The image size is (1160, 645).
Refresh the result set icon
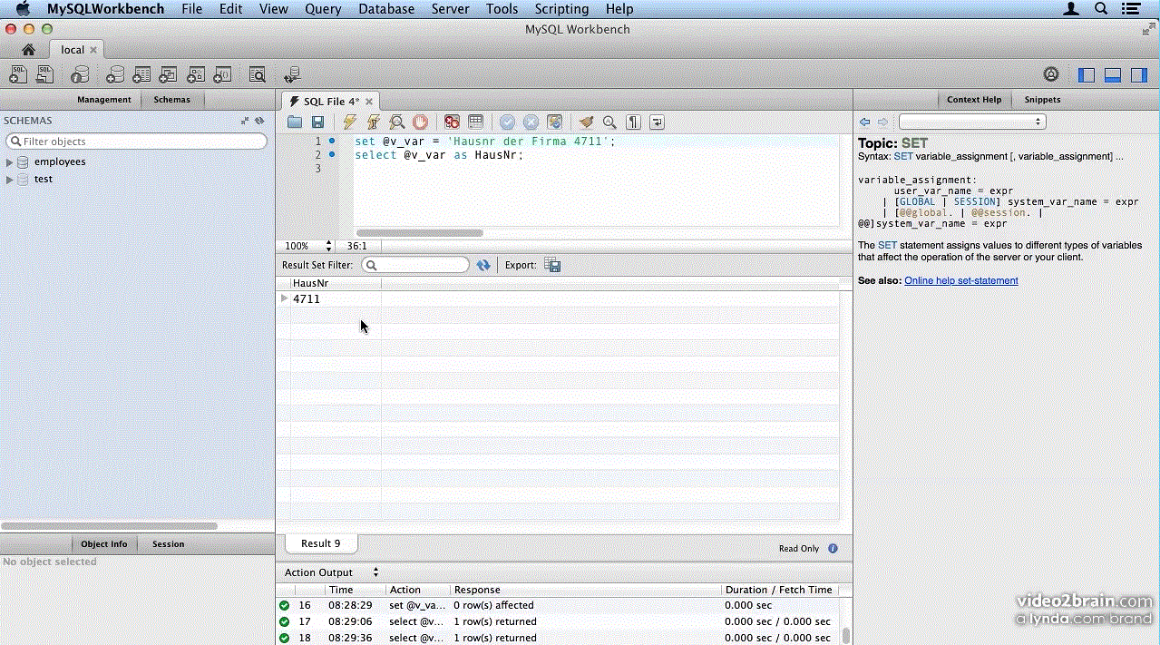(x=483, y=265)
